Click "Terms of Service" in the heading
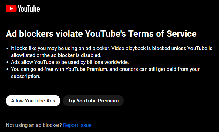Image resolution: width=219 pixels, height=132 pixels. pos(162,34)
